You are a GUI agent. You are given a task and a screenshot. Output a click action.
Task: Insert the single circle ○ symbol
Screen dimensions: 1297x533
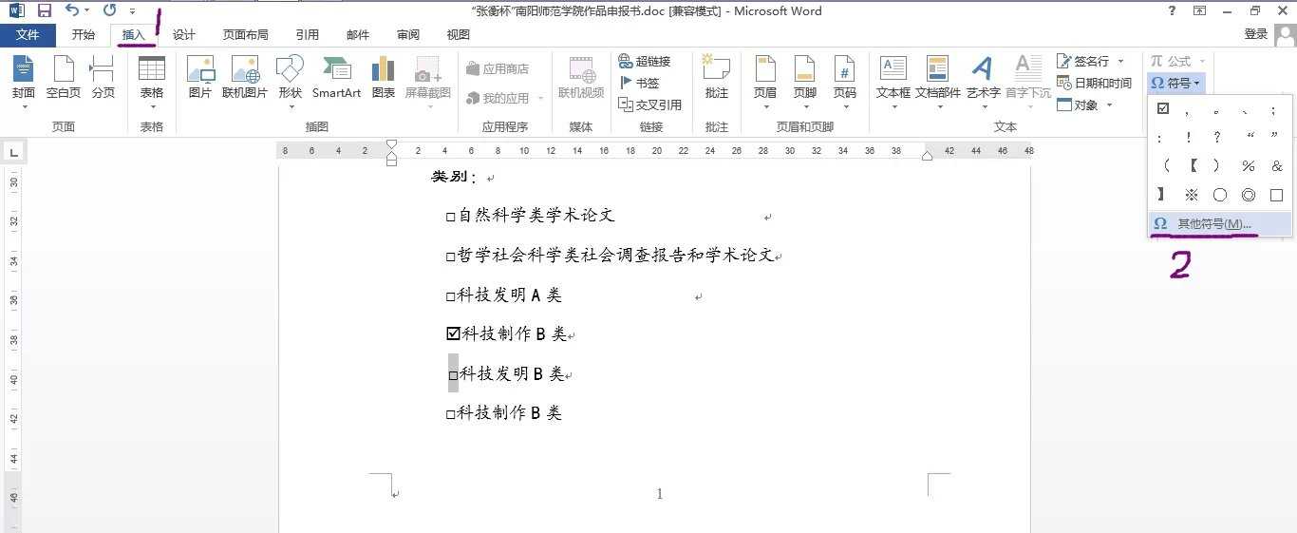pos(1220,195)
